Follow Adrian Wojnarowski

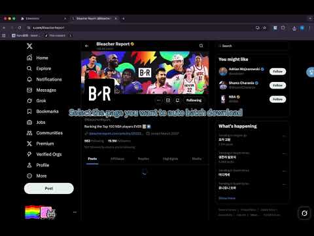pyautogui.click(x=277, y=71)
